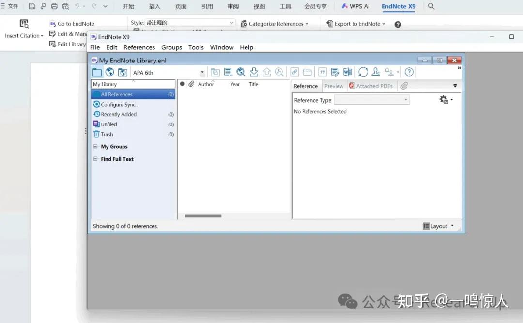This screenshot has width=523, height=323.
Task: Click the Export references upload icon
Action: pyautogui.click(x=266, y=72)
